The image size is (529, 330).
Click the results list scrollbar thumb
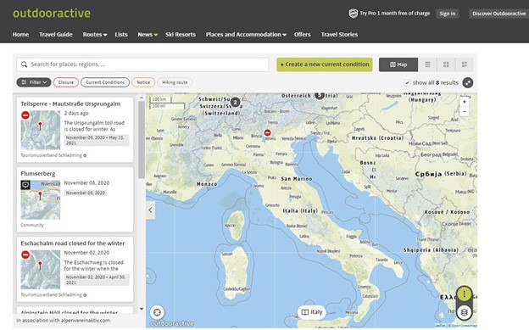click(x=142, y=139)
